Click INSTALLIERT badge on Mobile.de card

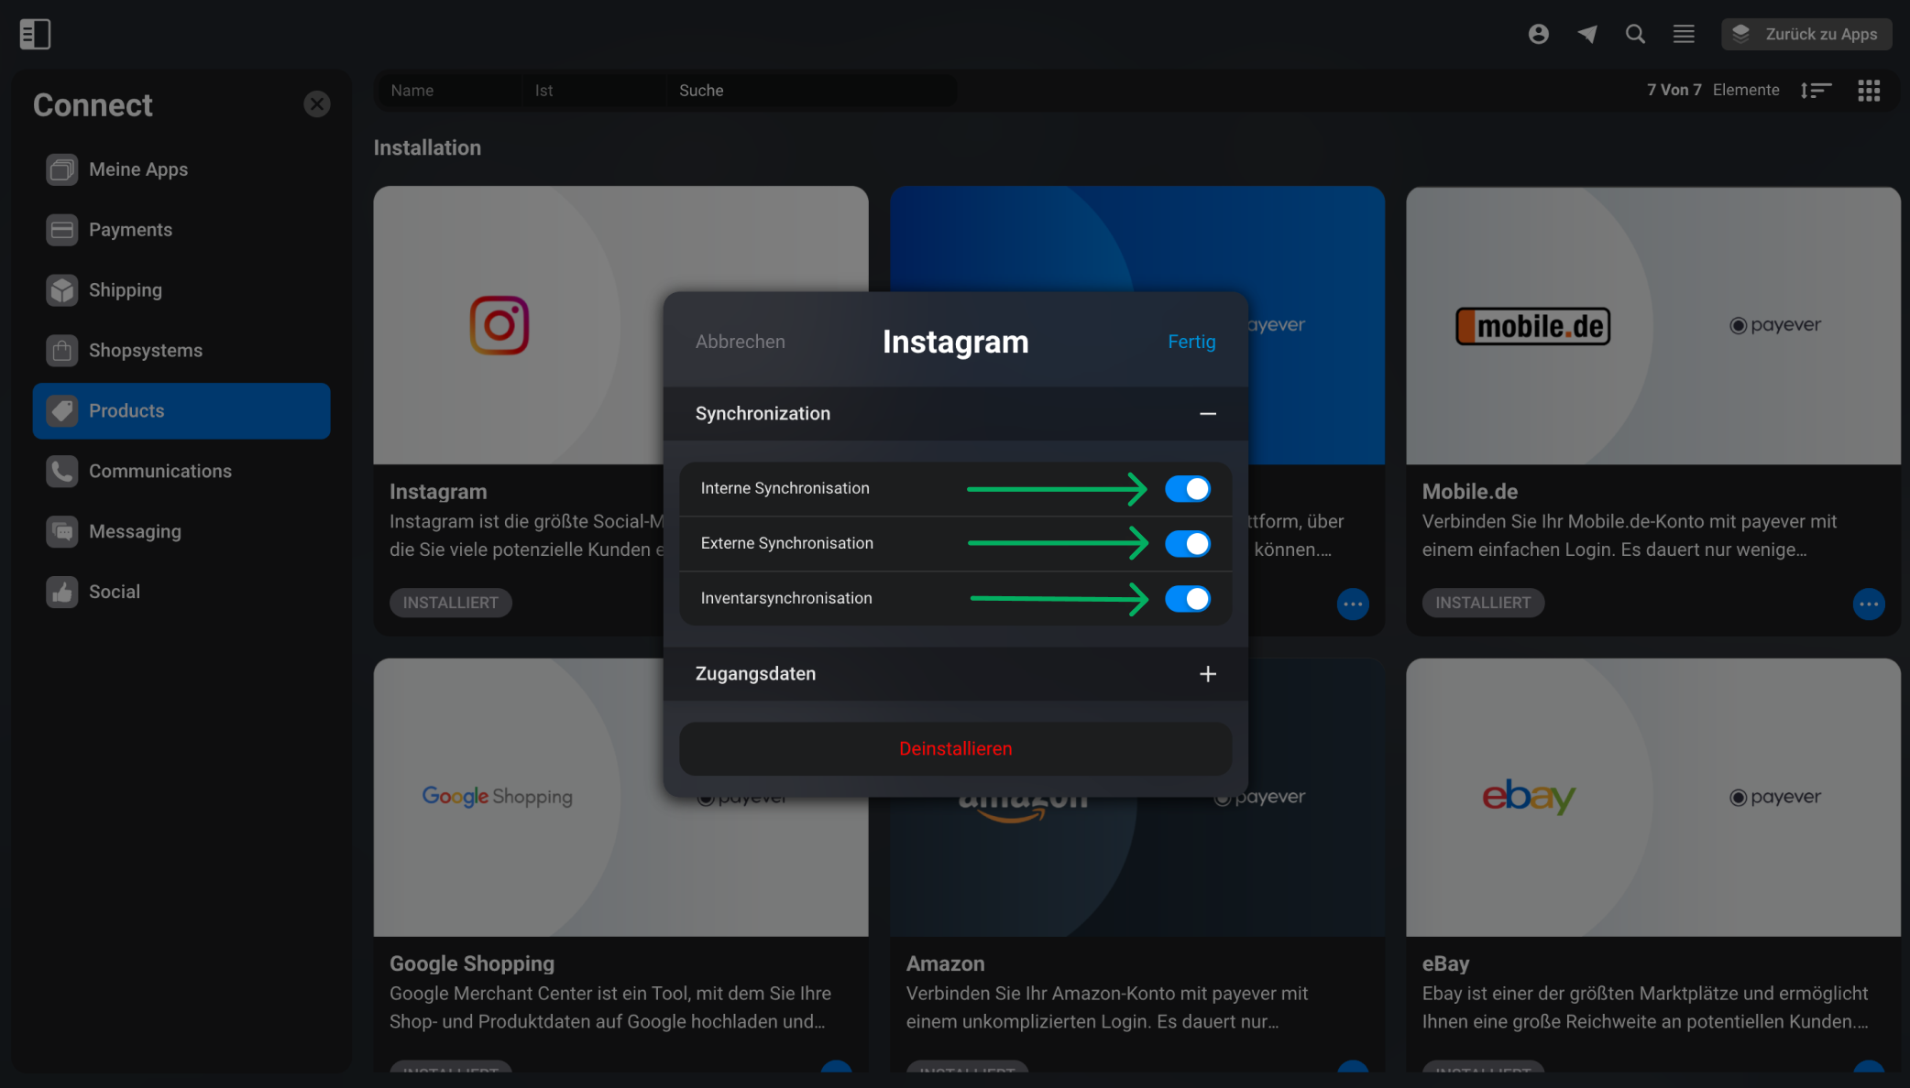(x=1483, y=603)
